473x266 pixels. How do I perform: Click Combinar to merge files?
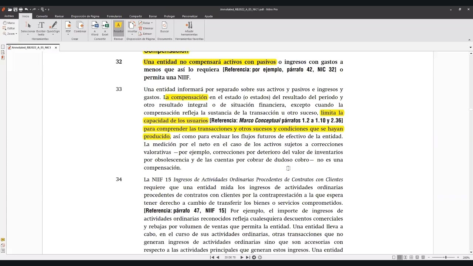80,27
